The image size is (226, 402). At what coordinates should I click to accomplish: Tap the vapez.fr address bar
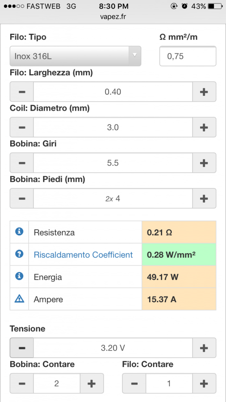[x=113, y=17]
